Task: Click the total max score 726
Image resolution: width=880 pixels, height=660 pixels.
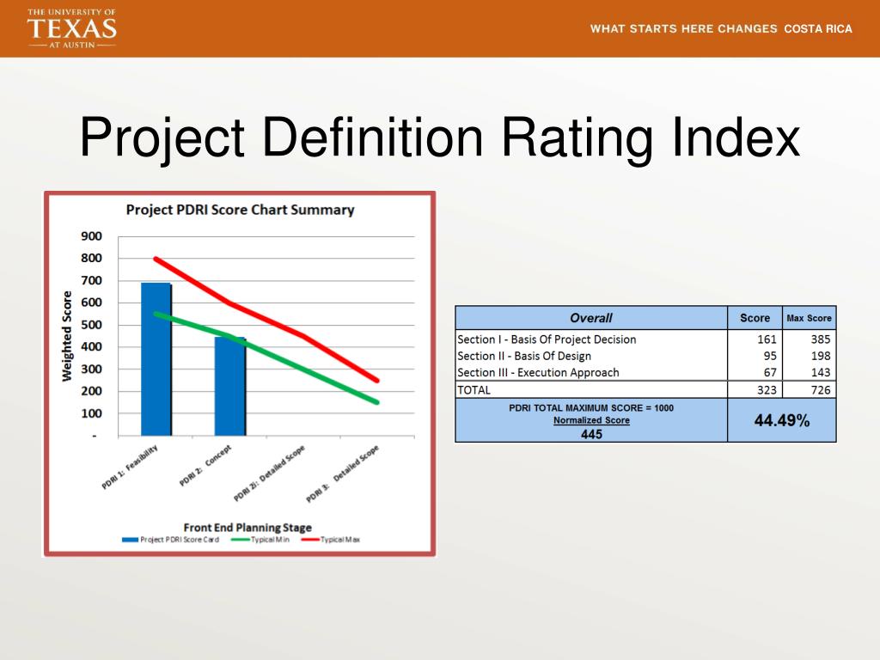Action: click(x=821, y=390)
